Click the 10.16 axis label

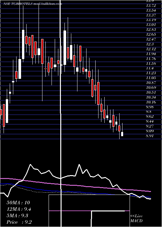coord(151,102)
